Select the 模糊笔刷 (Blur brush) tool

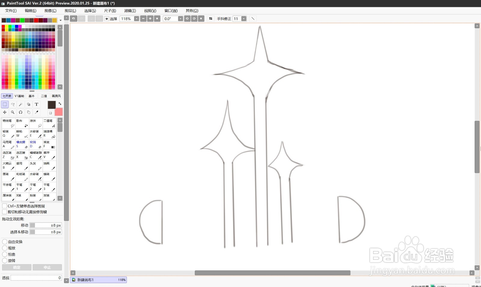tap(35, 155)
